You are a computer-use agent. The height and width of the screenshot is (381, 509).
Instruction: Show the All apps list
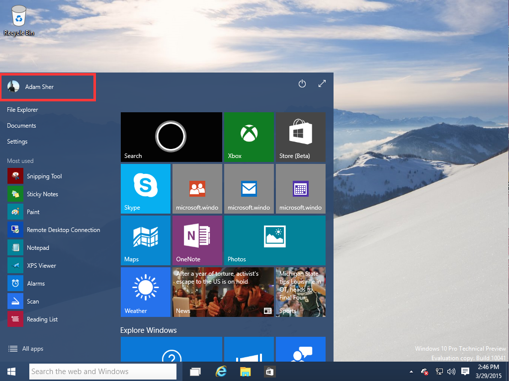[x=26, y=349]
